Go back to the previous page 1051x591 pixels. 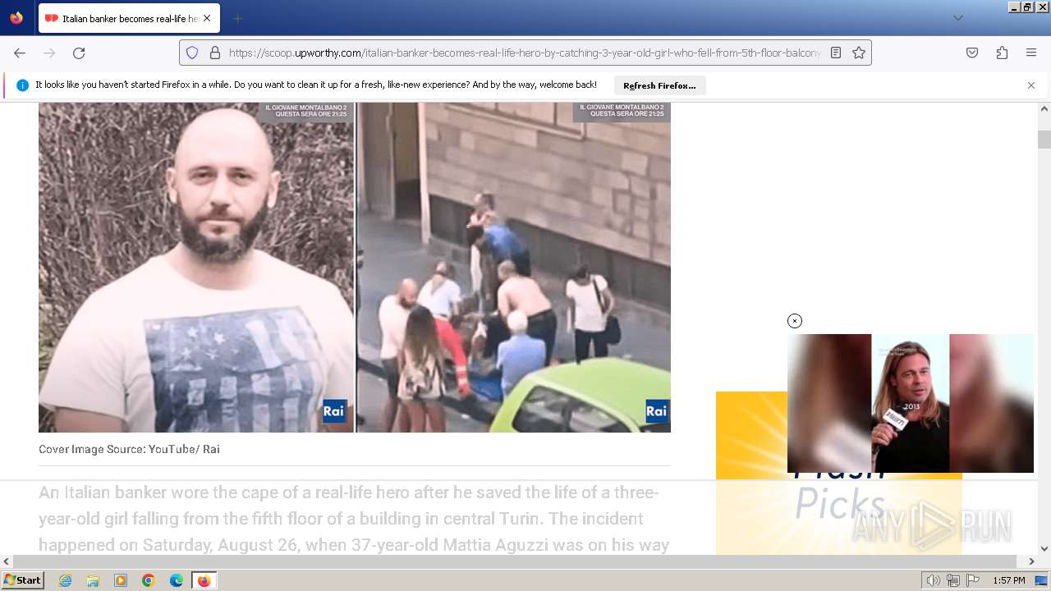point(20,53)
